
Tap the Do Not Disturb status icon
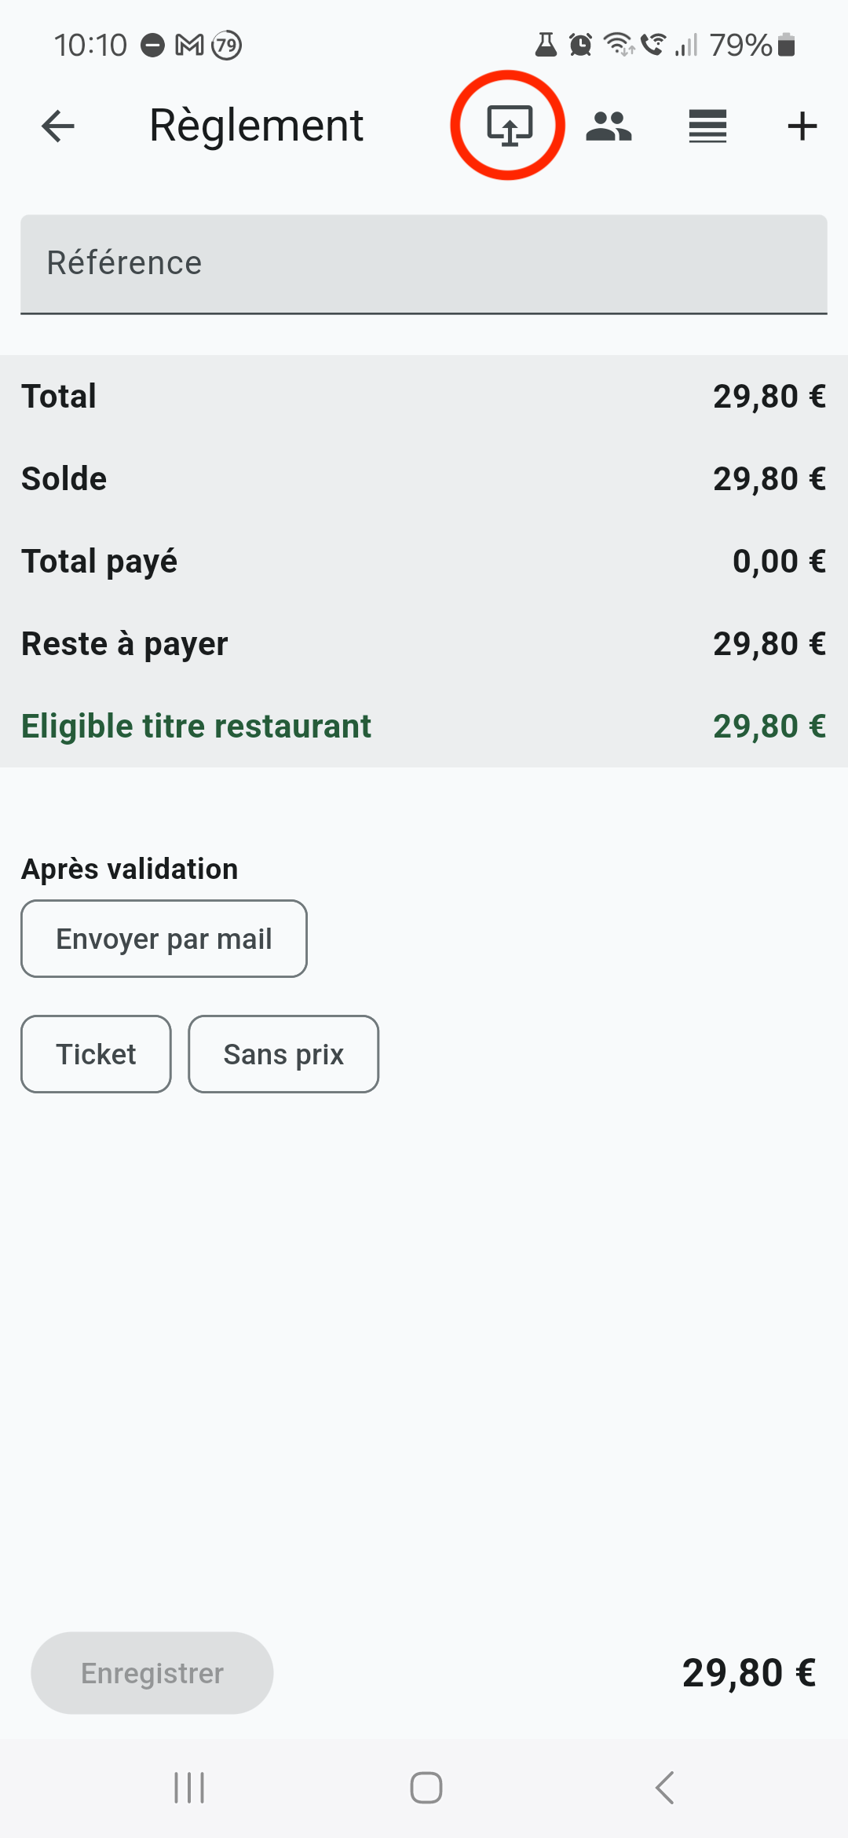point(152,46)
